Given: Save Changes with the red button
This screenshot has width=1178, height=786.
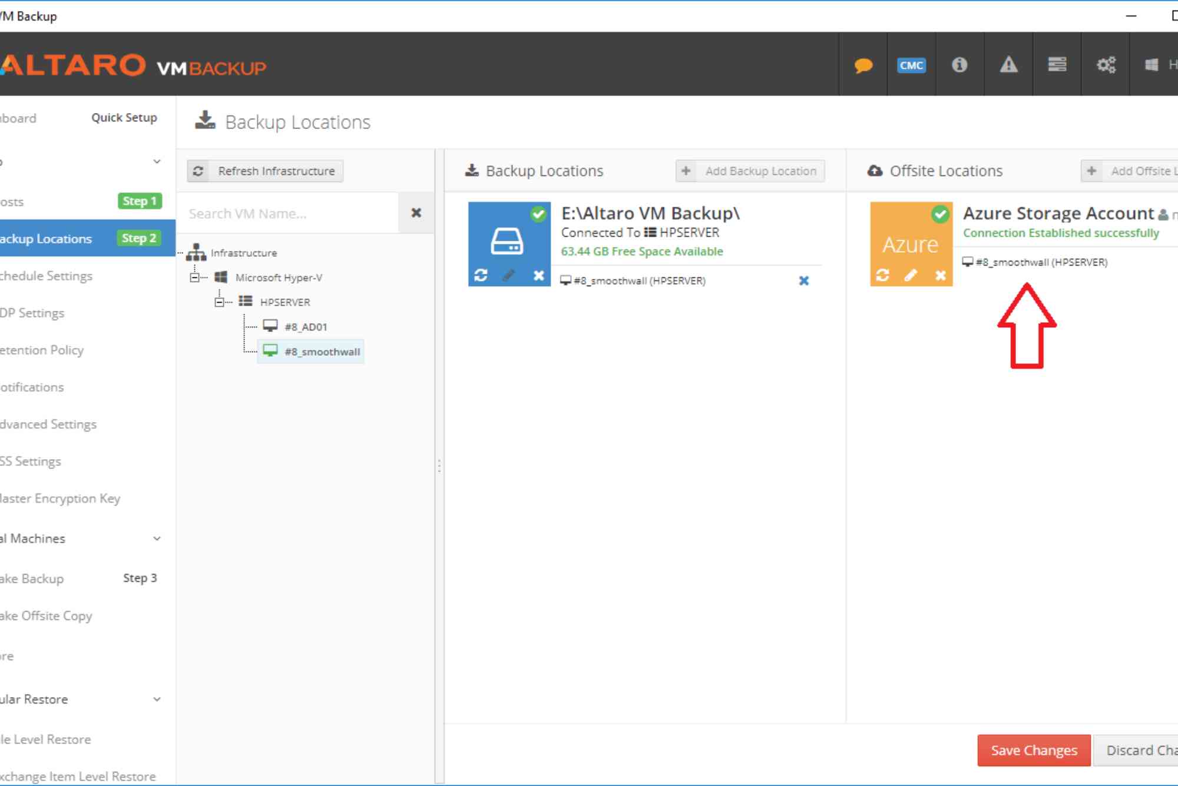Looking at the screenshot, I should [1034, 750].
